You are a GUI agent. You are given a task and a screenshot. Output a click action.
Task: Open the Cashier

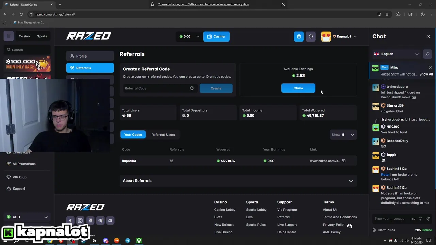[216, 36]
